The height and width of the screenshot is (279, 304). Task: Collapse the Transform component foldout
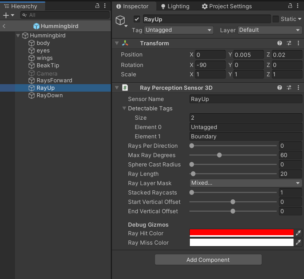point(117,43)
